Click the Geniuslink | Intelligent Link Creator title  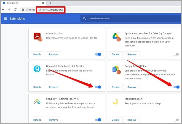[65, 66]
